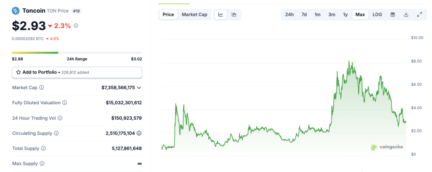
Task: Click info icon beside Fully Diluted Valuation
Action: (x=65, y=103)
